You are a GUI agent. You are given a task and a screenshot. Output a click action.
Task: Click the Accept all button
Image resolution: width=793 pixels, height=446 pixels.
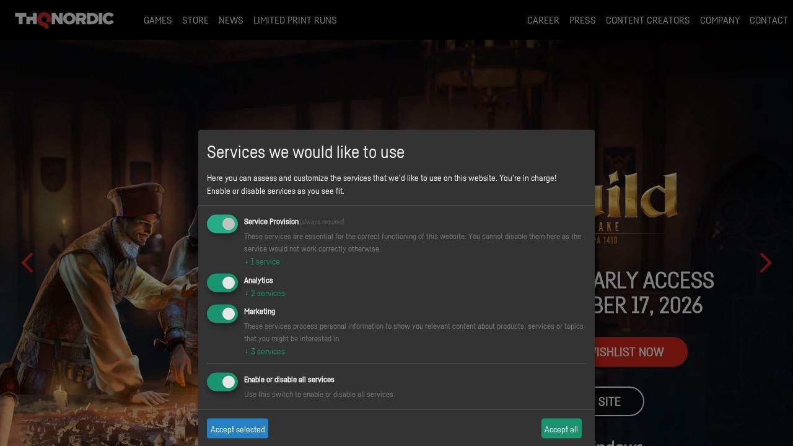(x=561, y=429)
